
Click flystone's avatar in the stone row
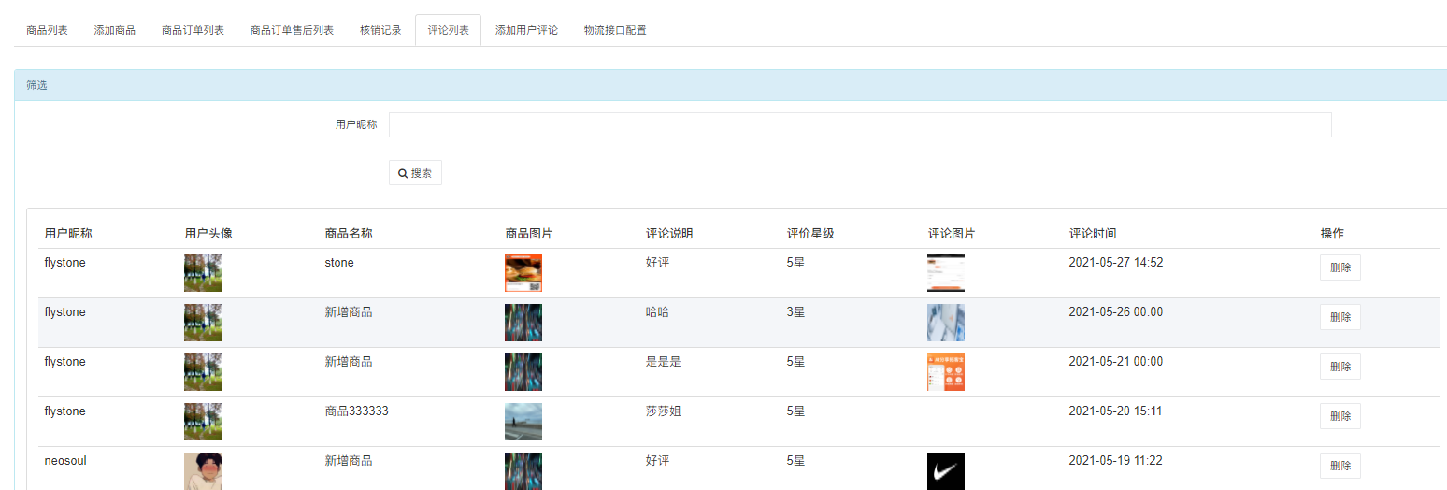tap(203, 273)
